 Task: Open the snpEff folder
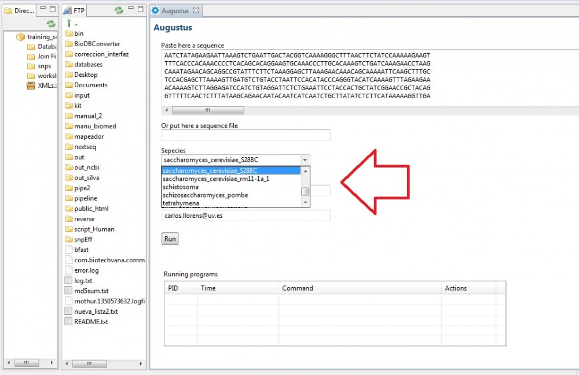[83, 239]
